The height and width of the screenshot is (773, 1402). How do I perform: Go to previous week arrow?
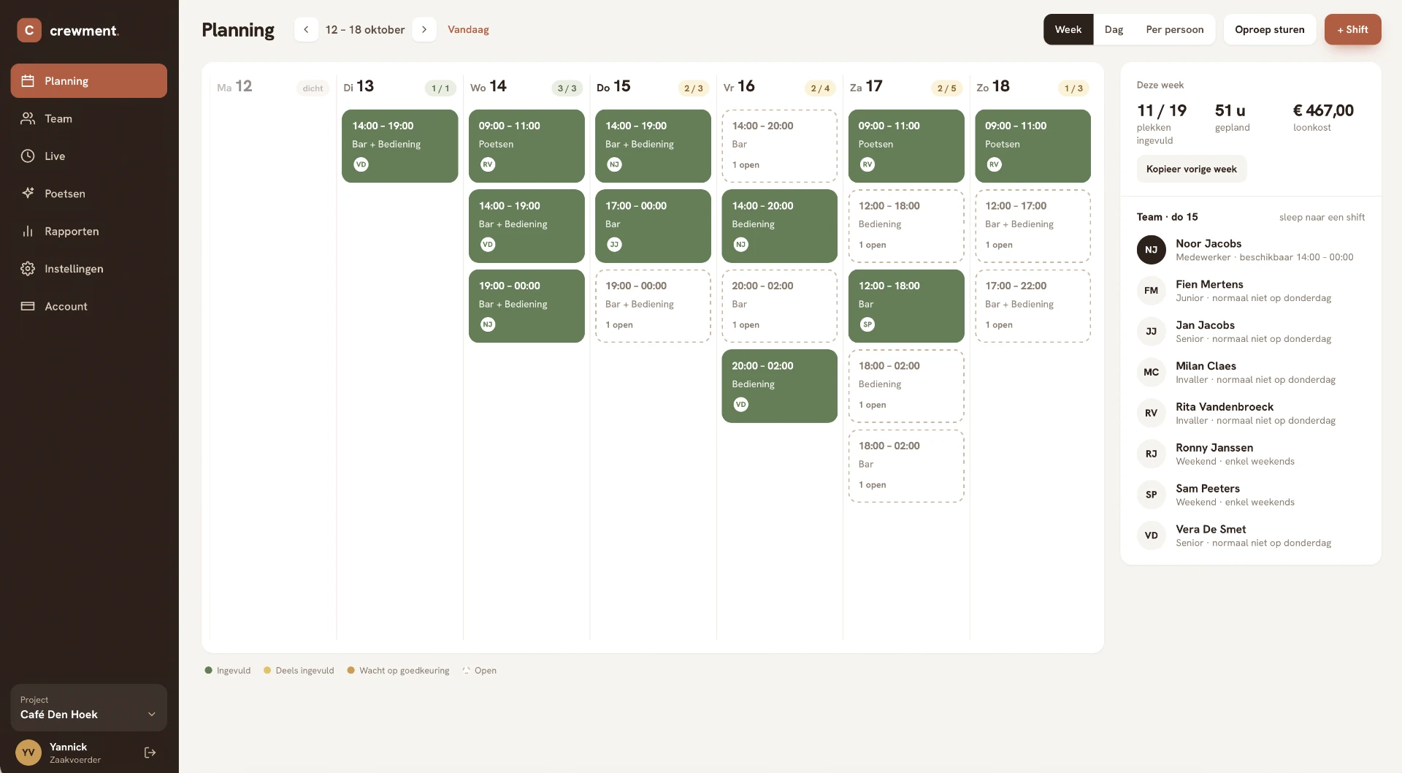point(306,29)
